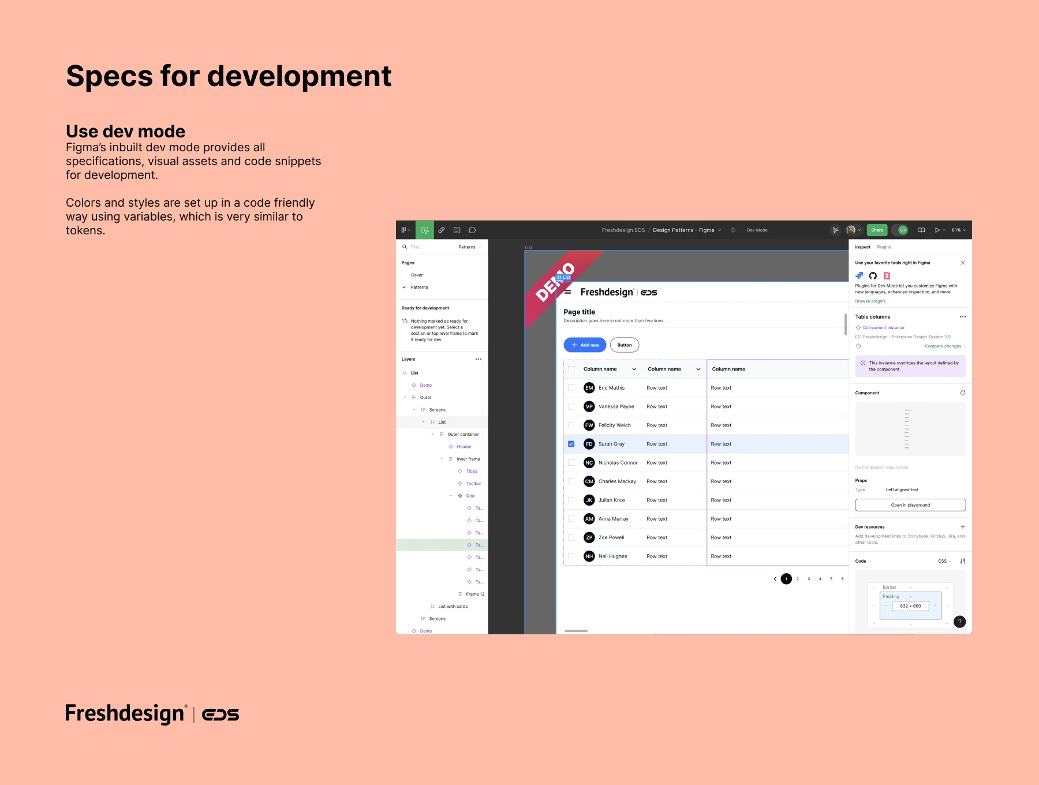Click the component preview thumbnail

coord(910,429)
